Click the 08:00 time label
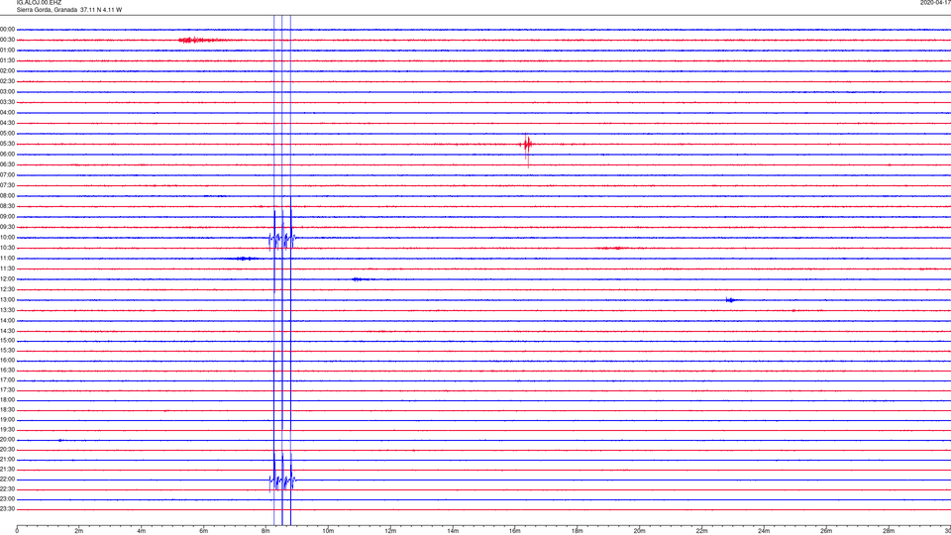The image size is (951, 535). [x=7, y=195]
